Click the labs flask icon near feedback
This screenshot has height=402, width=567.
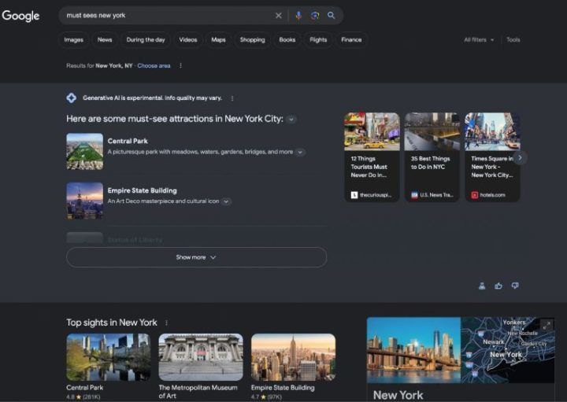coord(482,286)
